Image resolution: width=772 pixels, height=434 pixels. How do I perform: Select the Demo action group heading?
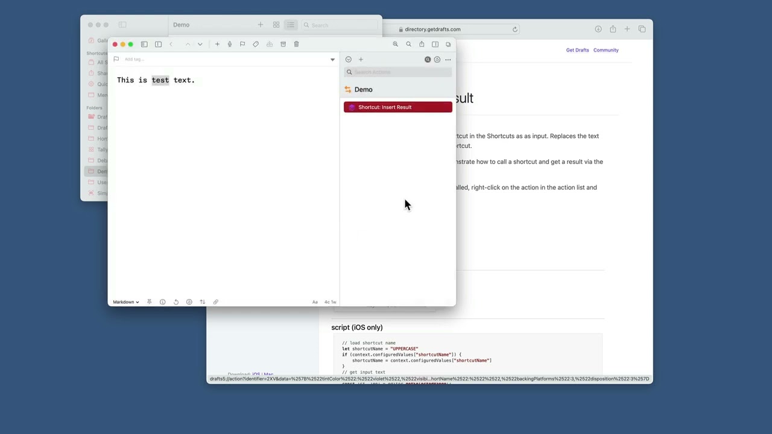364,90
